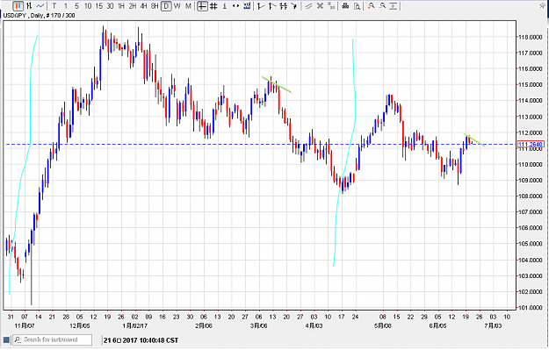Select the parallel channel lines drawing tool
The image size is (549, 350).
(283, 6)
